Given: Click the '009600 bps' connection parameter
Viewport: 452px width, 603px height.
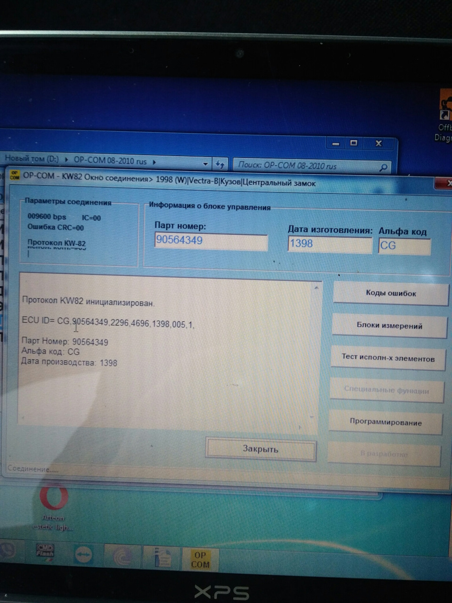Looking at the screenshot, I should point(47,217).
